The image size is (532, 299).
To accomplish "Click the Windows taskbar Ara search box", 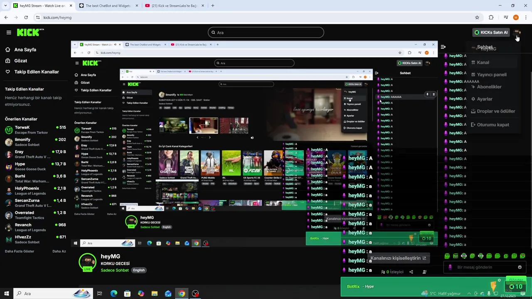I will click(53, 294).
